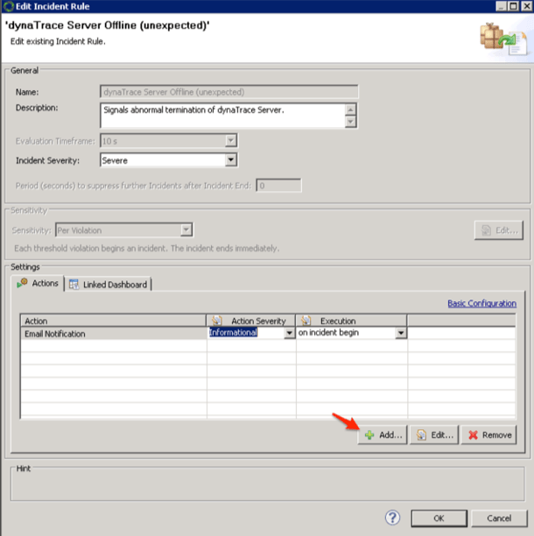Screen dimensions: 534x536
Task: Switch to the Linked Dashboard tab
Action: pos(109,285)
